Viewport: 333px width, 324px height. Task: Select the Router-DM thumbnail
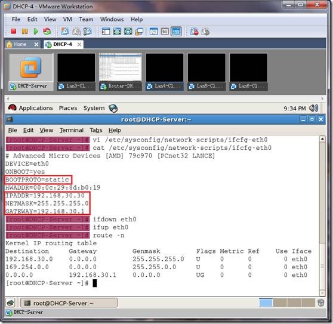120,72
